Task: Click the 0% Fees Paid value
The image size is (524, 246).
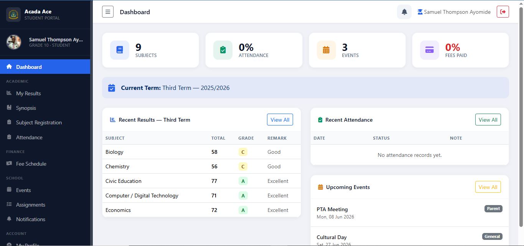Action: [x=453, y=47]
